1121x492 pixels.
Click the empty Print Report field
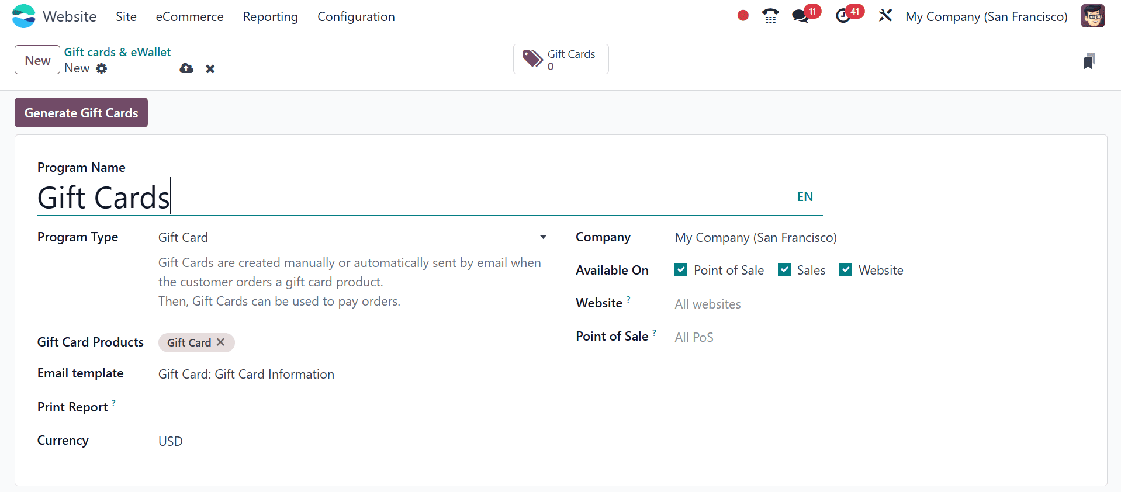click(352, 407)
